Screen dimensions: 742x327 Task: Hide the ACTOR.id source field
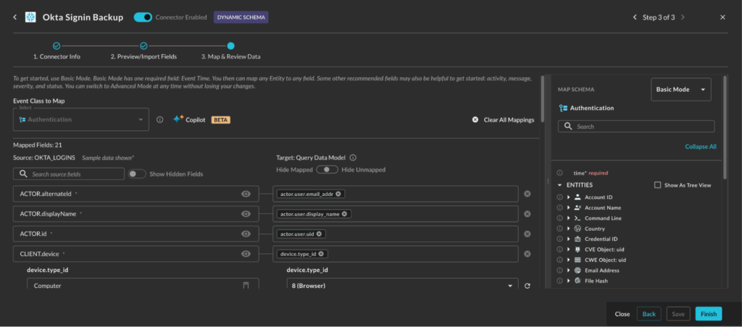[x=246, y=234]
